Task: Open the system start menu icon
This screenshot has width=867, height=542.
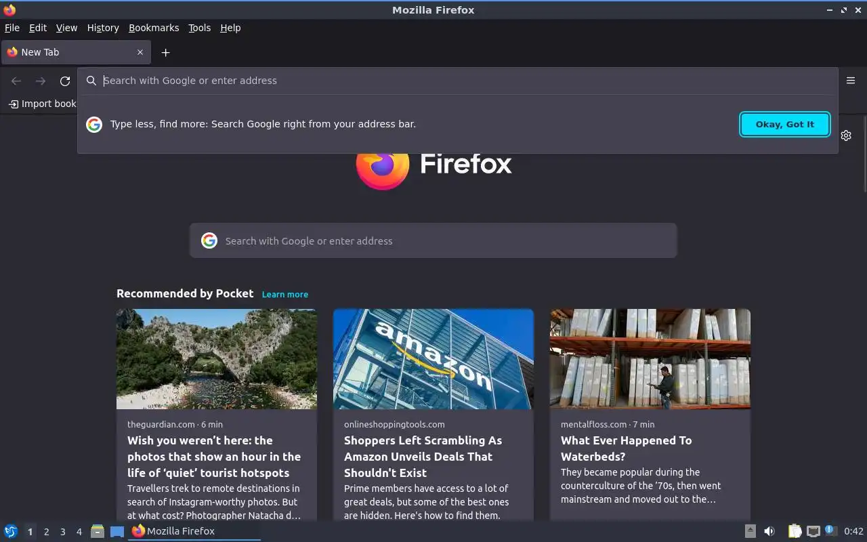Action: 11,531
